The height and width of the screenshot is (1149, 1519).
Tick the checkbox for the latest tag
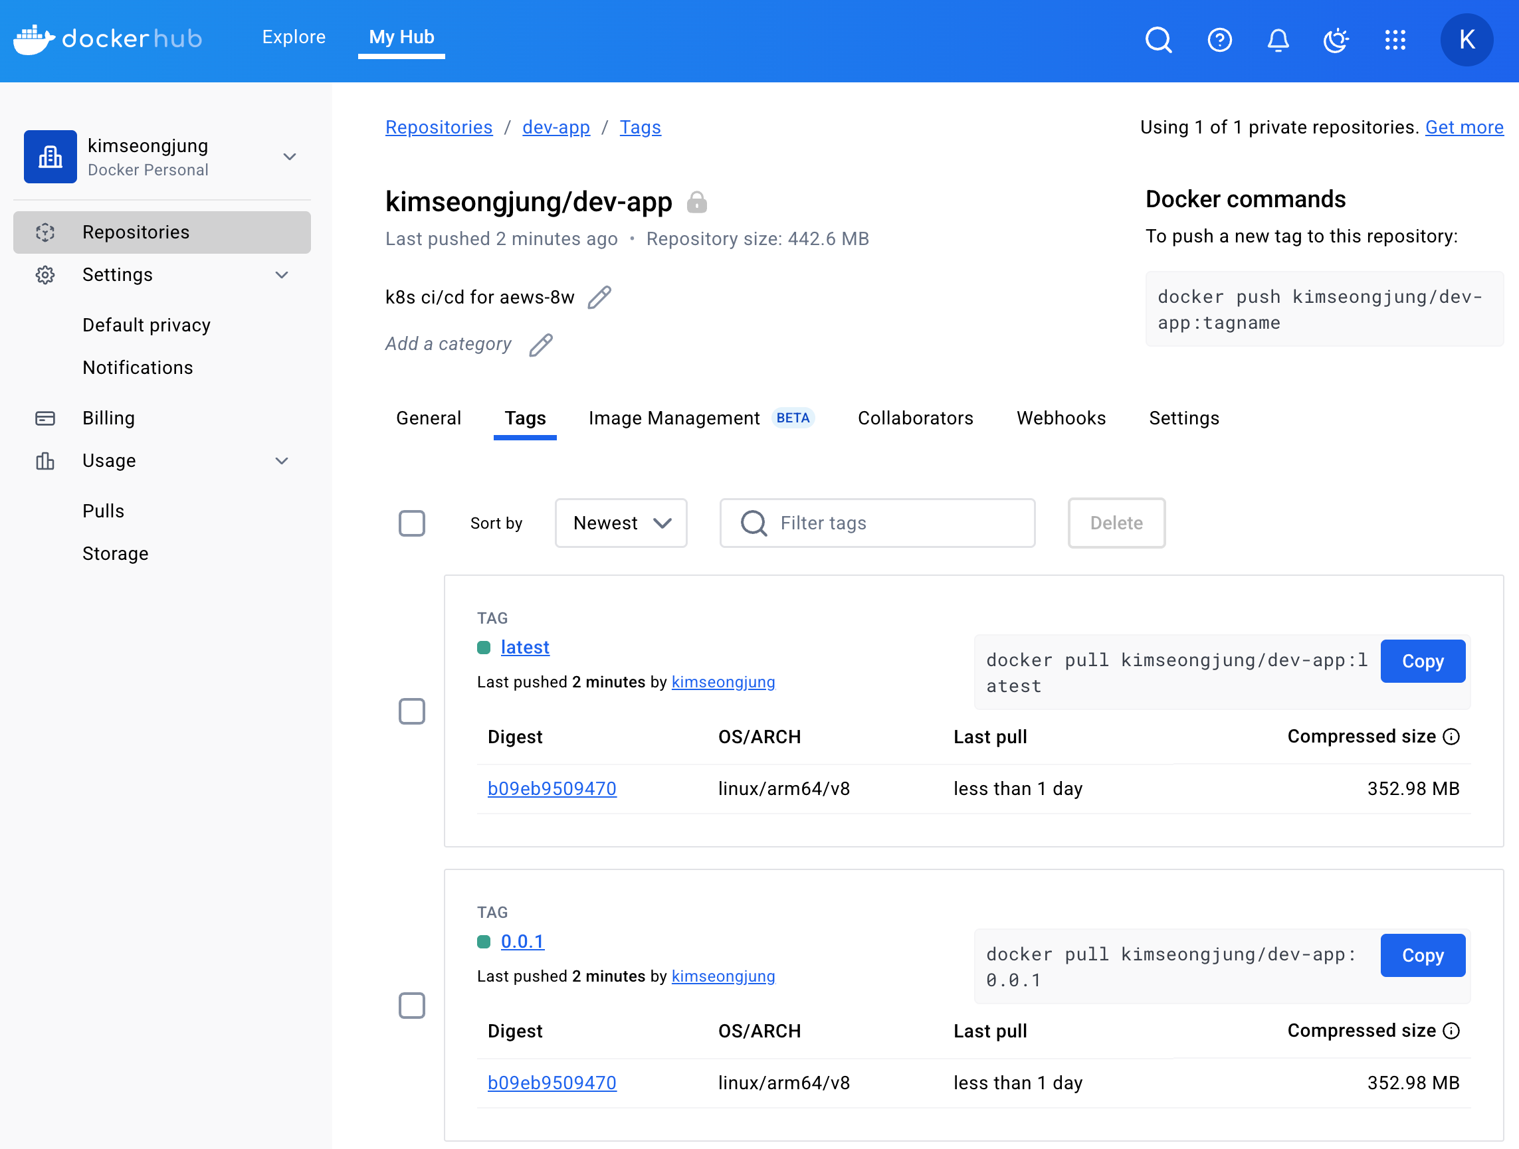[412, 711]
